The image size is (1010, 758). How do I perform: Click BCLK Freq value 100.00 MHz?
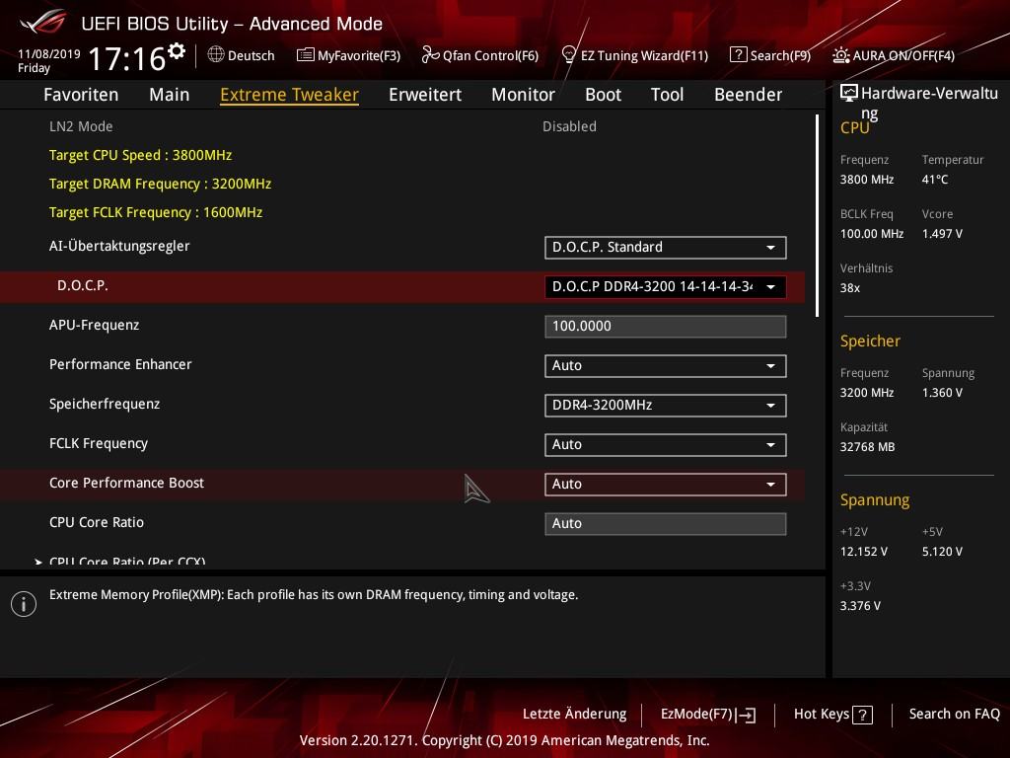click(x=872, y=233)
